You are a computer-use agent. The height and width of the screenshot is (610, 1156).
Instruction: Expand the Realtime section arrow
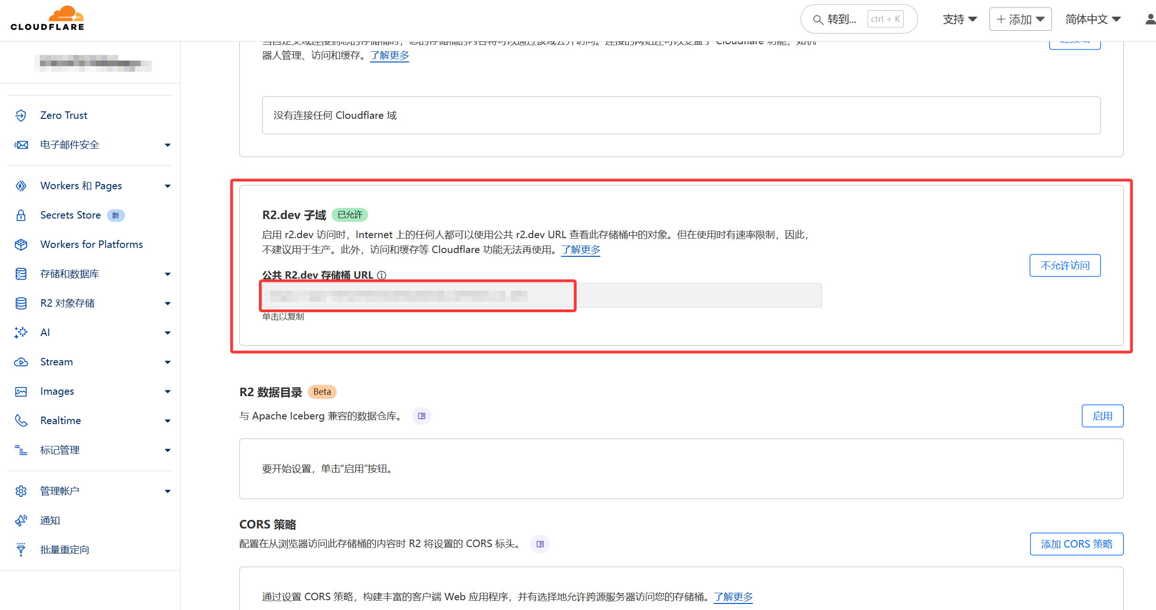tap(167, 421)
